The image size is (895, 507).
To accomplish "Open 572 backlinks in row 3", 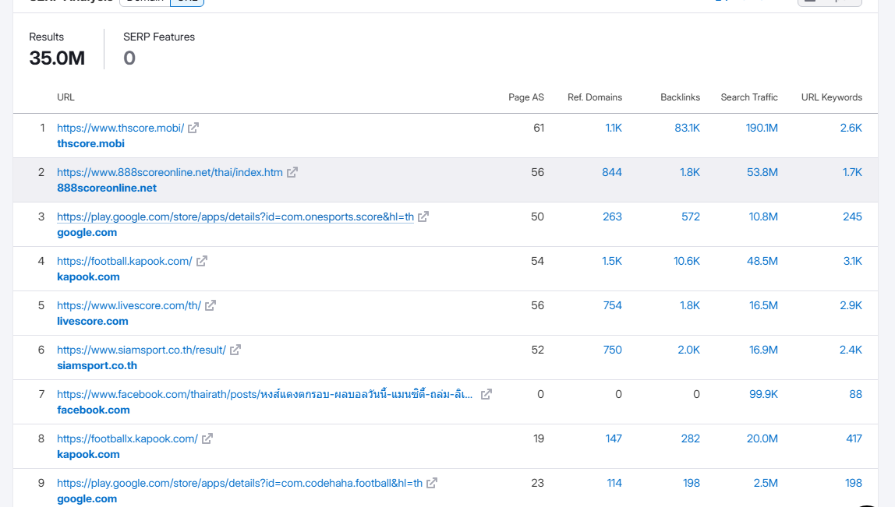I will [691, 217].
